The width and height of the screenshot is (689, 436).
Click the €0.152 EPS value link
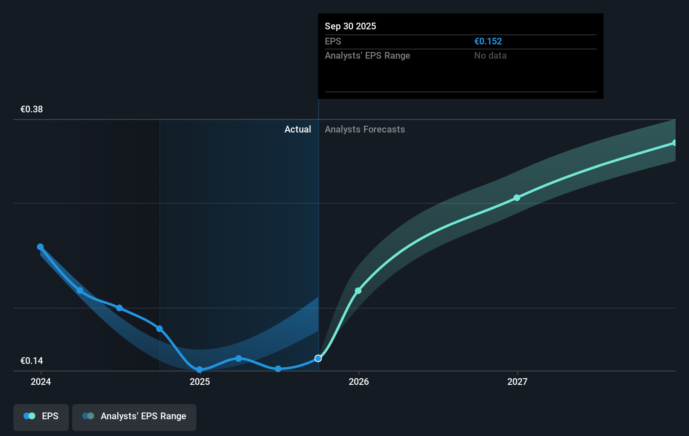click(488, 41)
